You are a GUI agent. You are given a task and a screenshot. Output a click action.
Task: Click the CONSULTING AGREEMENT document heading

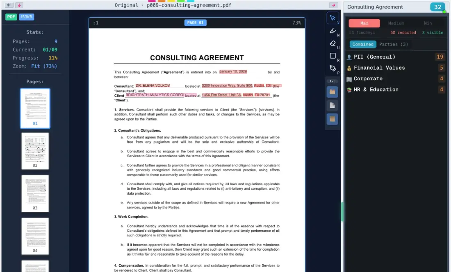click(197, 58)
